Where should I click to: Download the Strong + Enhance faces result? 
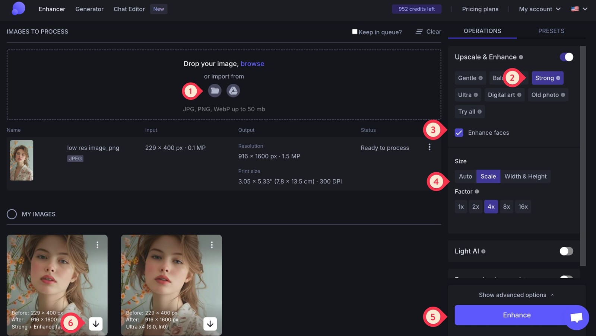coord(96,324)
